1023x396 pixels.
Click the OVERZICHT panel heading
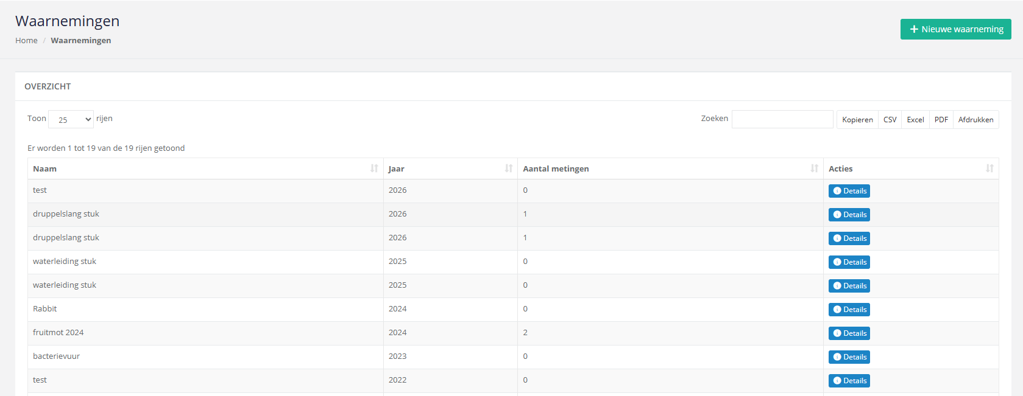point(48,86)
